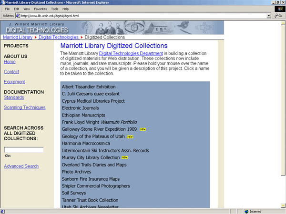Viewport: 286px width, 214px height.
Task: Open Intermountain Ski Instructors Assn. Records
Action: [x=105, y=151]
